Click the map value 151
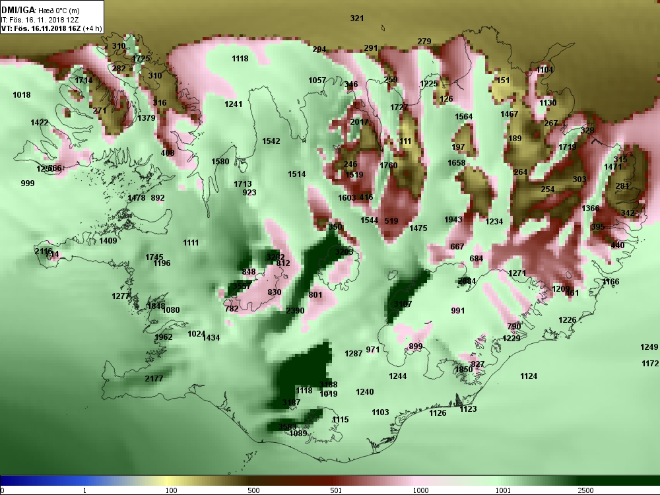 click(x=504, y=80)
